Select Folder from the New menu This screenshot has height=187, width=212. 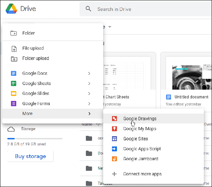click(53, 33)
